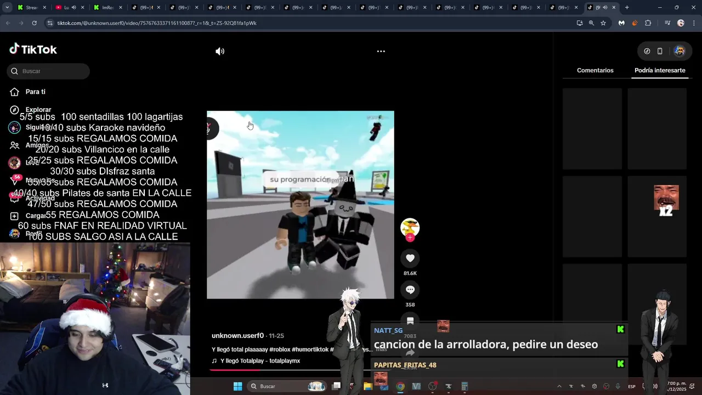Click the phone app icon at top right
Viewport: 702px width, 395px height.
(x=660, y=51)
